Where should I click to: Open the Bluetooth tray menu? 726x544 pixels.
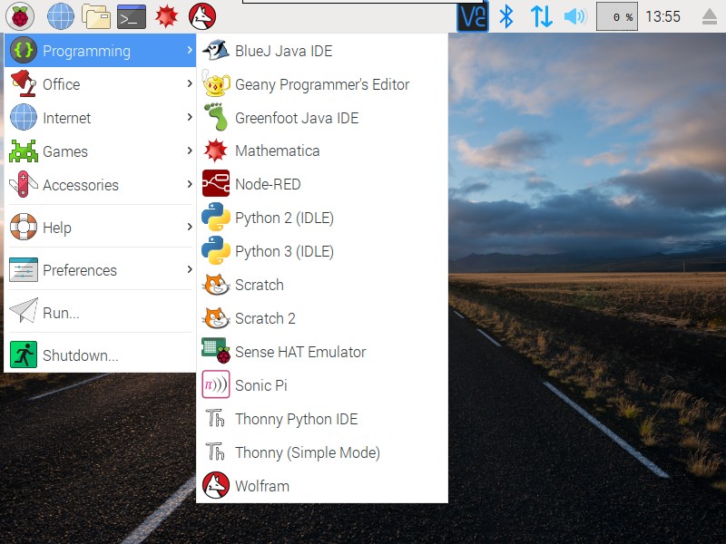(506, 16)
